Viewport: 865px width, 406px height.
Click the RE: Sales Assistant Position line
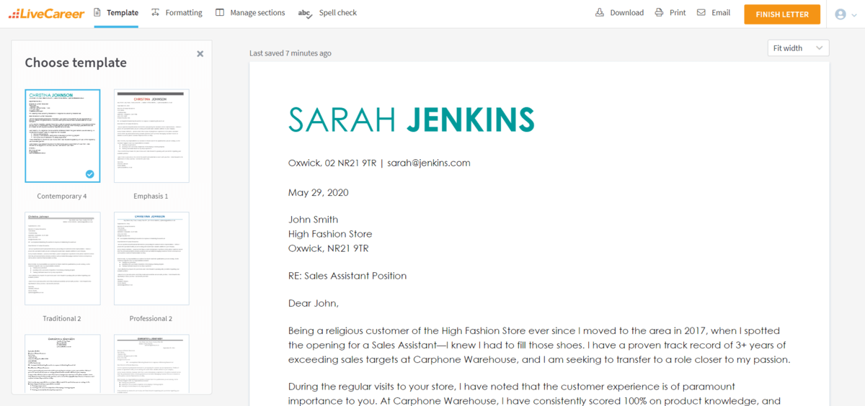tap(347, 276)
